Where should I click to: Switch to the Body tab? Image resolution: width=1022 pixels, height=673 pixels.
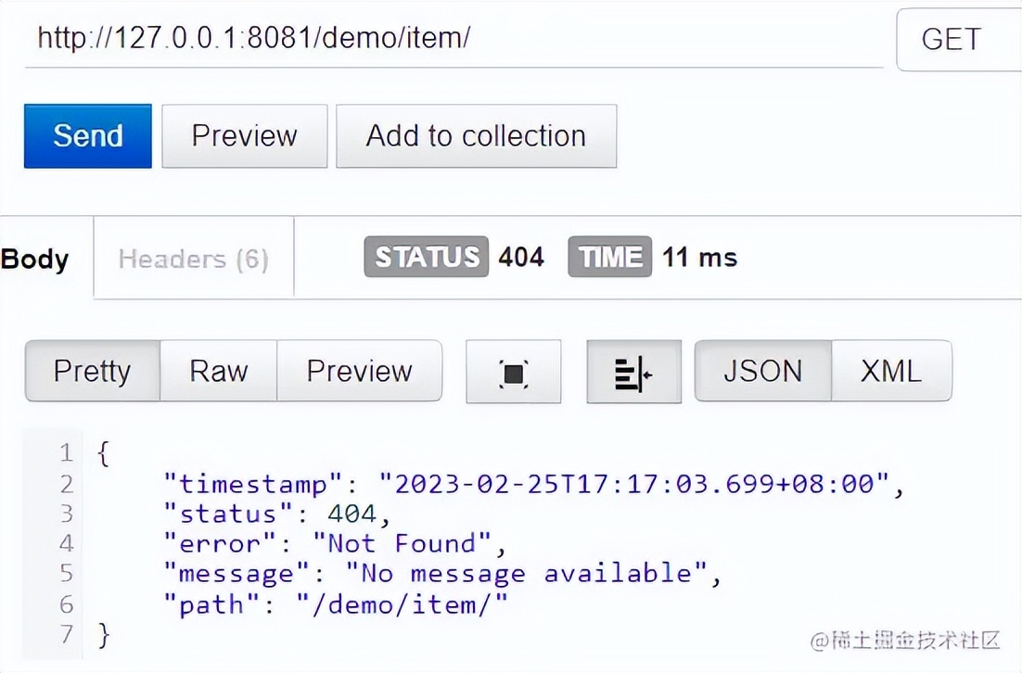coord(35,259)
